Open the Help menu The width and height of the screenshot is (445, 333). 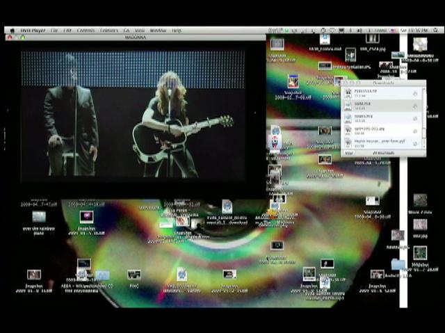pyautogui.click(x=176, y=31)
